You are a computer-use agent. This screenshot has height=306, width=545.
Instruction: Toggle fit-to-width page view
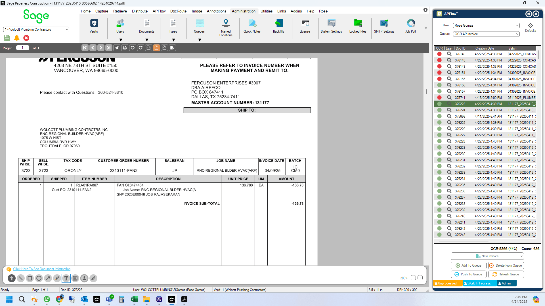tap(148, 48)
